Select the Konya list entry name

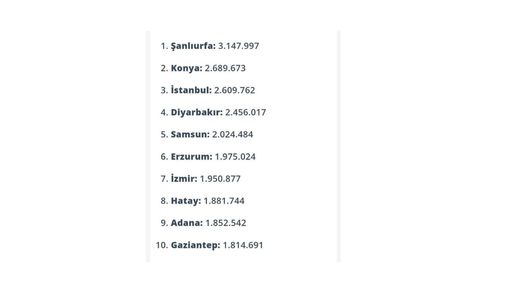point(186,68)
